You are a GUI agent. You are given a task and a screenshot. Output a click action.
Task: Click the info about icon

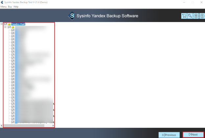click(x=202, y=16)
